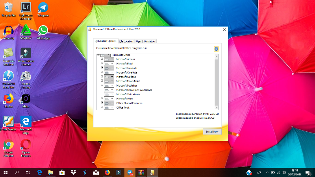This screenshot has height=177, width=315.
Task: Select the WhatsApp desktop shortcut
Action: pyautogui.click(x=43, y=32)
